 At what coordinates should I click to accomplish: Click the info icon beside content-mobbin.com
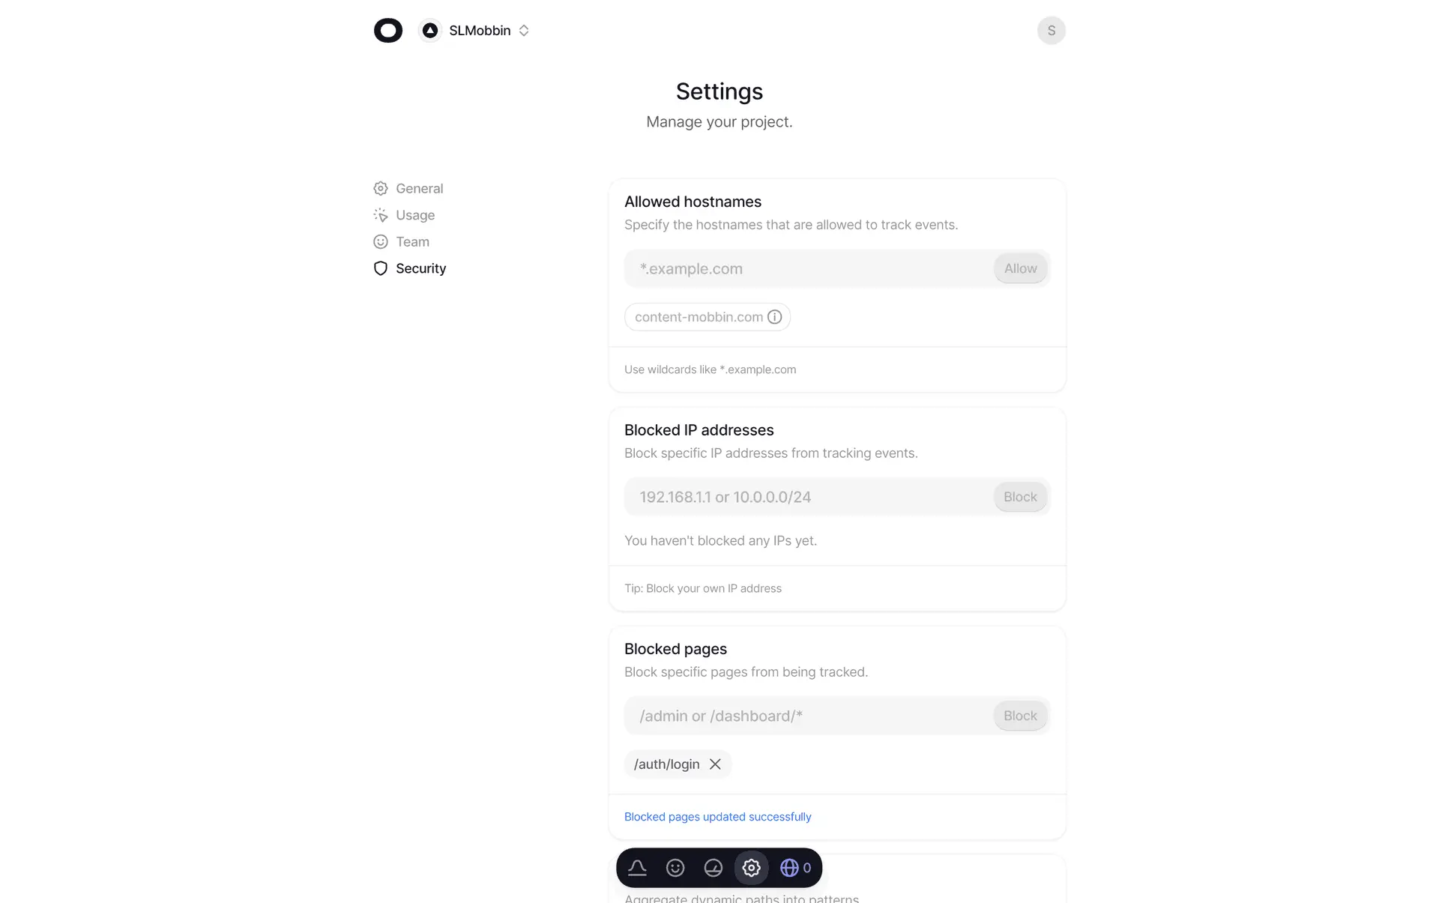click(775, 317)
